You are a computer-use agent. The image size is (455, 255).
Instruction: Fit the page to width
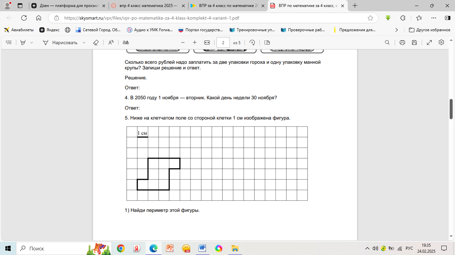pyautogui.click(x=207, y=42)
